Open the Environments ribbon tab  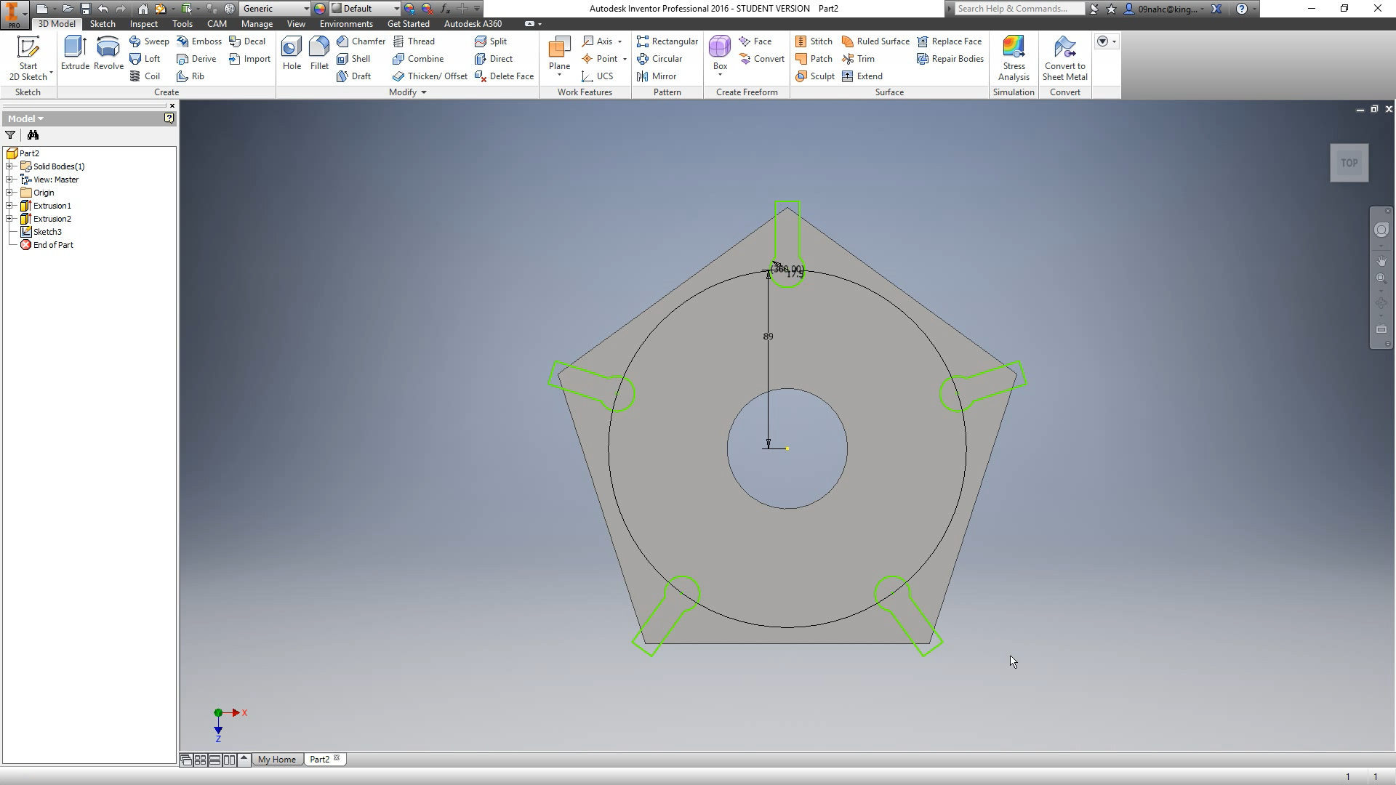click(x=346, y=24)
